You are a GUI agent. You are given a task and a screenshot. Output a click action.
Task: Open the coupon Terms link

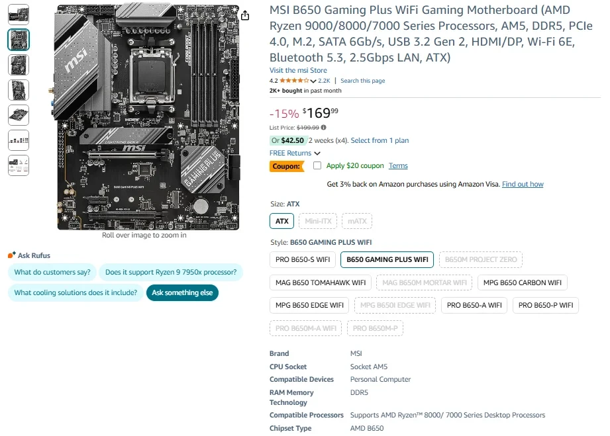(x=398, y=165)
